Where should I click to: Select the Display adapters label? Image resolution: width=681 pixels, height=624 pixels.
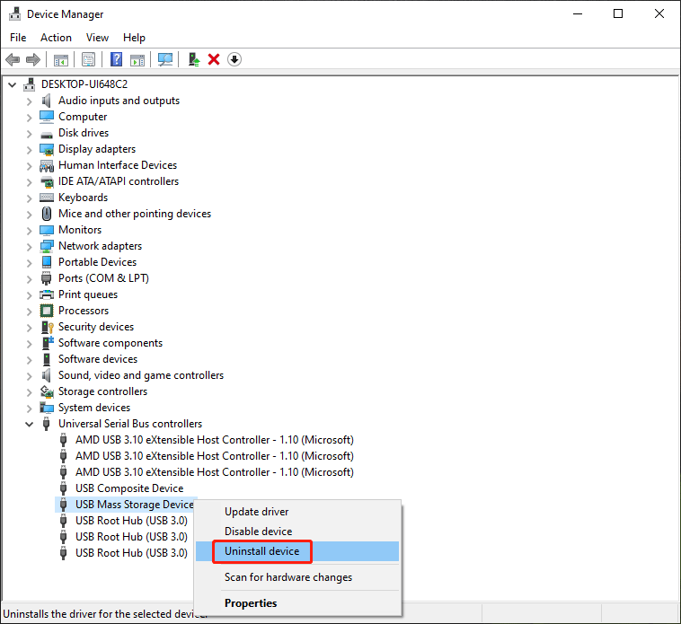97,149
